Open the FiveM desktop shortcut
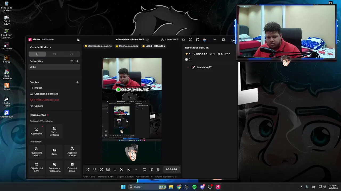341x191 pixels. tap(7, 86)
